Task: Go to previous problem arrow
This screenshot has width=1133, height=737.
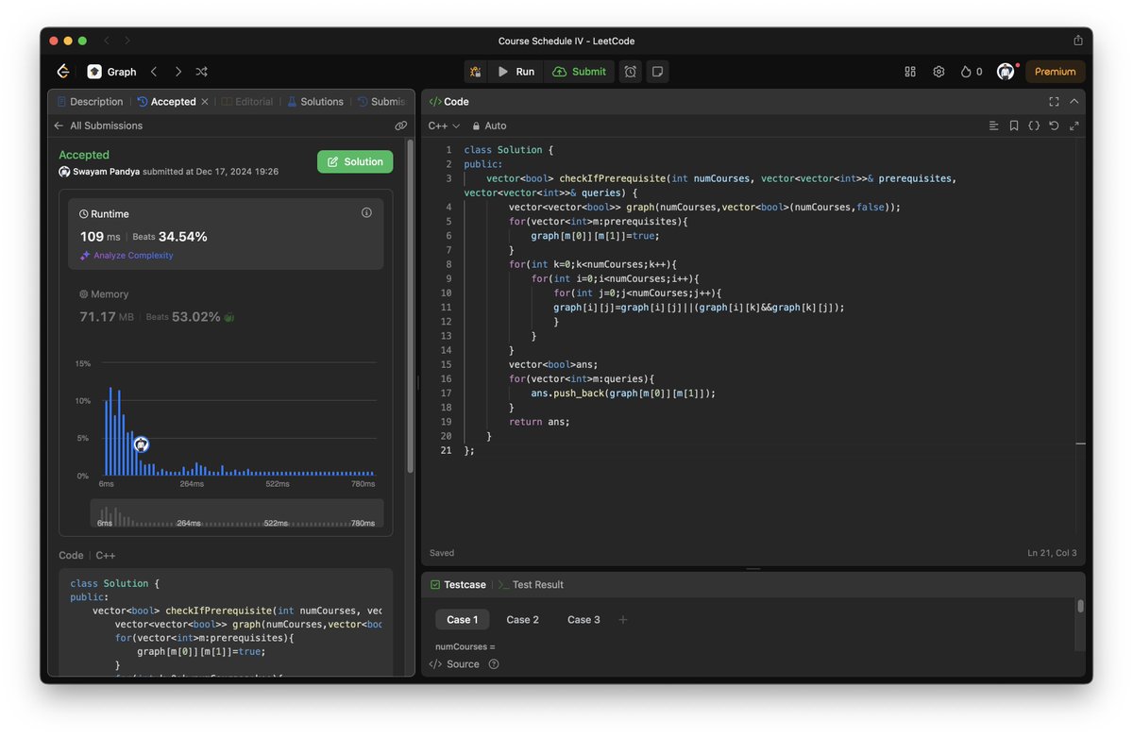Action: point(154,72)
